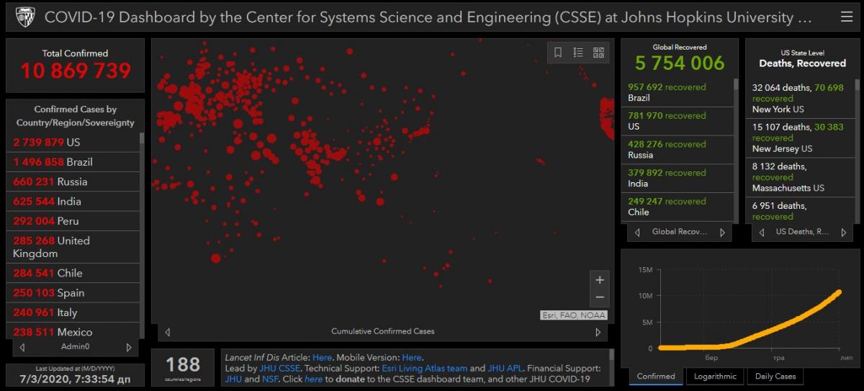Go to previous map view arrow
Image resolution: width=864 pixels, height=391 pixels.
pos(168,332)
